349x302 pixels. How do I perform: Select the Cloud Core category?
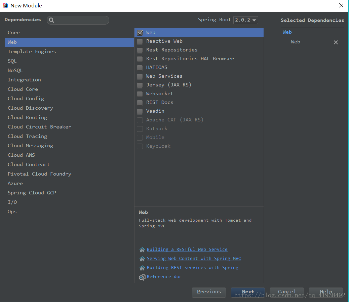coord(70,89)
